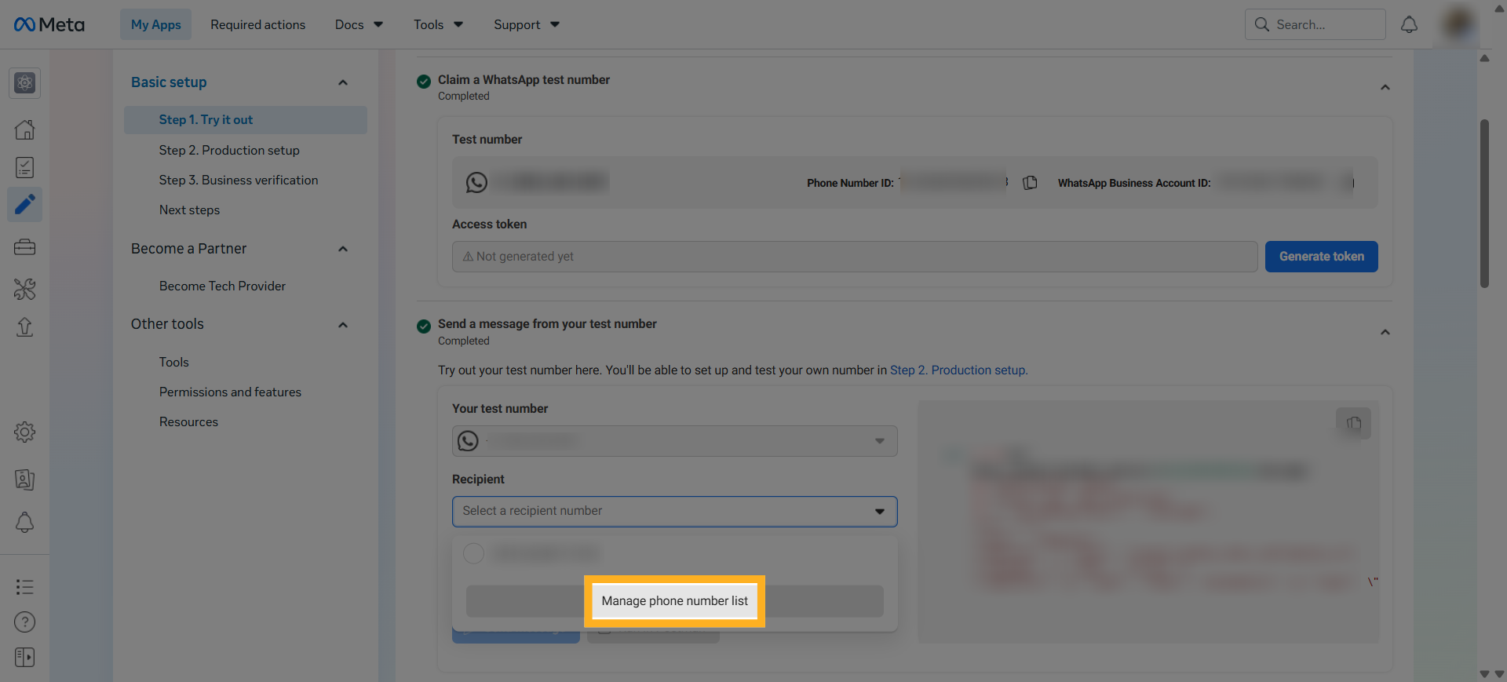Follow the Step 2. Production setup link

click(958, 370)
